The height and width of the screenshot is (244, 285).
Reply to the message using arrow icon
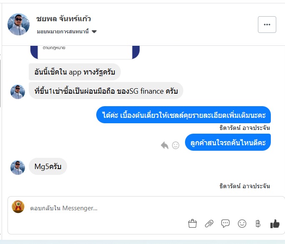click(x=165, y=145)
